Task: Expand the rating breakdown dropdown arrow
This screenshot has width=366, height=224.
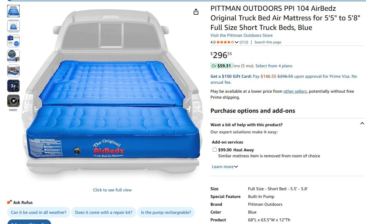Action: [x=237, y=42]
